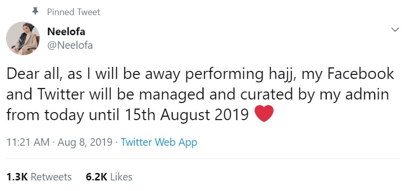Screen dimensions: 406x191
Task: Click the @Neelofa handle
Action: click(70, 45)
